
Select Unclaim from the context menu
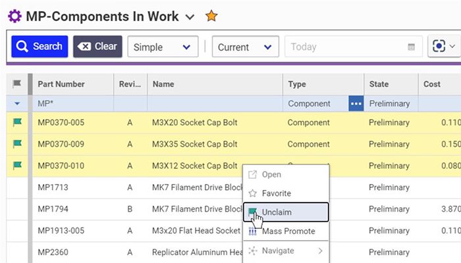(277, 212)
